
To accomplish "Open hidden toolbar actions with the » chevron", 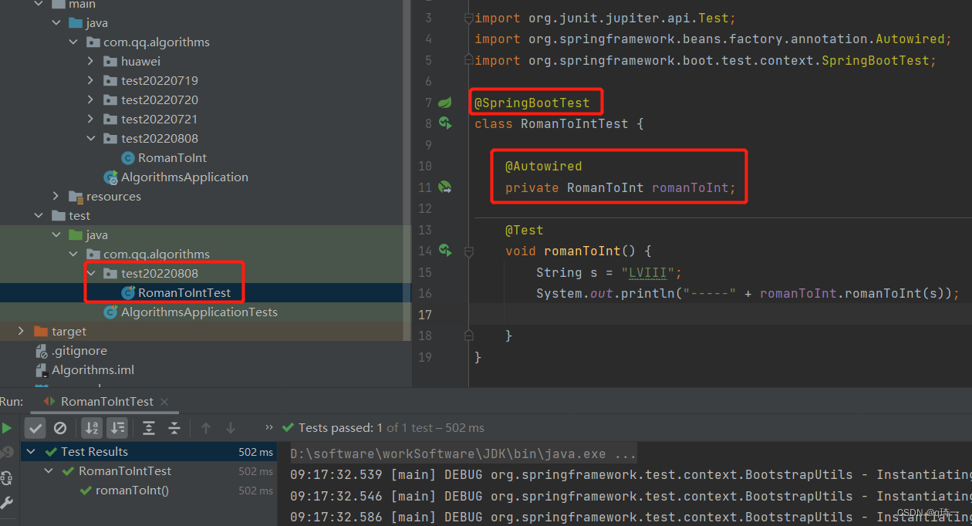I will [268, 427].
